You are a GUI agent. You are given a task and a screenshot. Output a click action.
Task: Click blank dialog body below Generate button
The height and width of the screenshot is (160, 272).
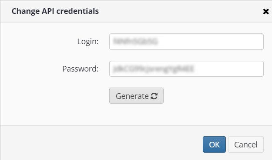point(136,114)
